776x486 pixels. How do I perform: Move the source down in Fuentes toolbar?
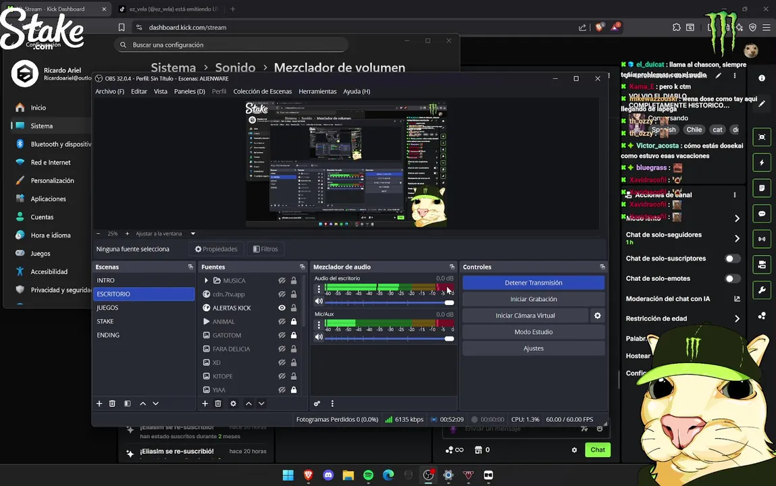click(x=261, y=404)
